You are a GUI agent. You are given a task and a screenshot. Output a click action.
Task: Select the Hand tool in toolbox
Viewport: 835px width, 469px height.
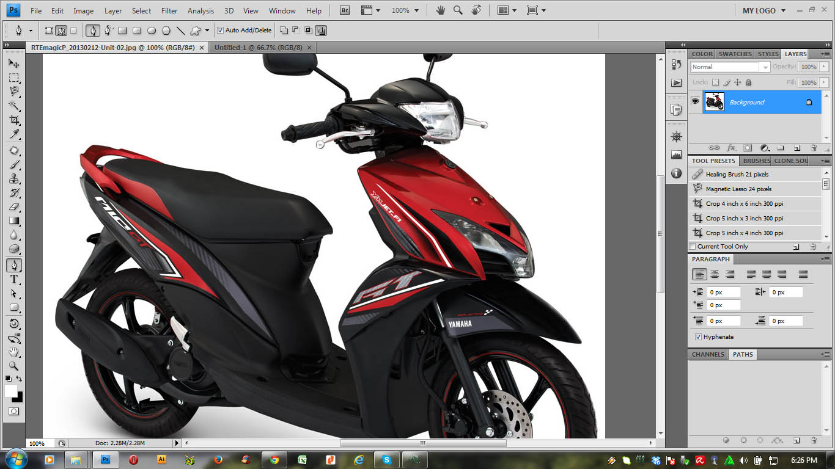click(13, 352)
